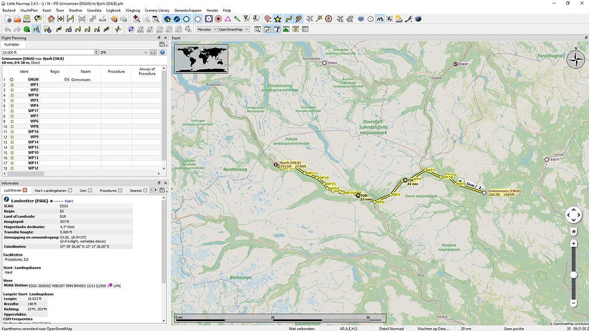Click the Kaart link for Landvetter airport
The image size is (589, 331).
click(69, 201)
